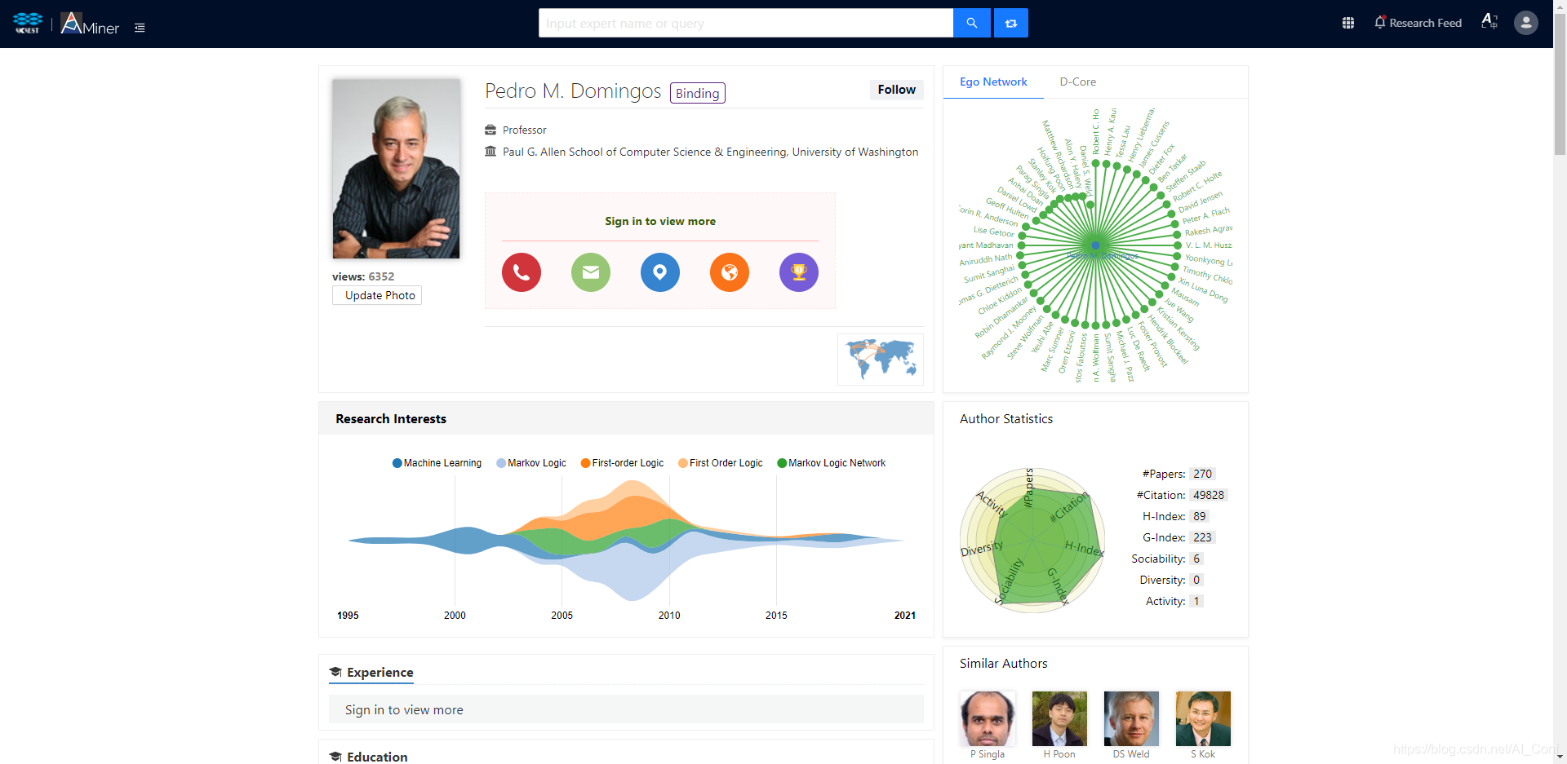Image resolution: width=1567 pixels, height=764 pixels.
Task: Click the graduation cap icon next to Experience
Action: click(335, 672)
